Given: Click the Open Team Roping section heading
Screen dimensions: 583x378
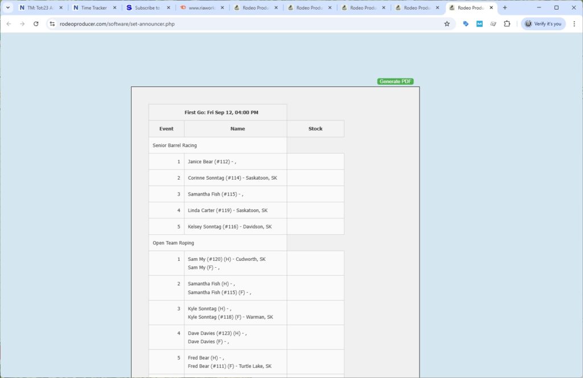Looking at the screenshot, I should (x=173, y=243).
